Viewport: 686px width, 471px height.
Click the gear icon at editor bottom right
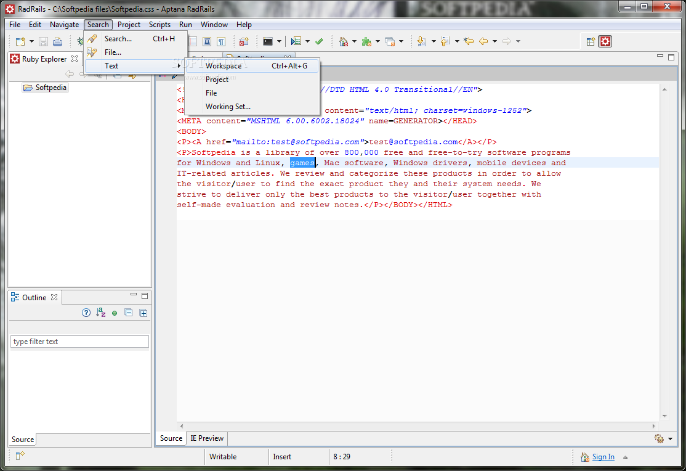(x=659, y=438)
